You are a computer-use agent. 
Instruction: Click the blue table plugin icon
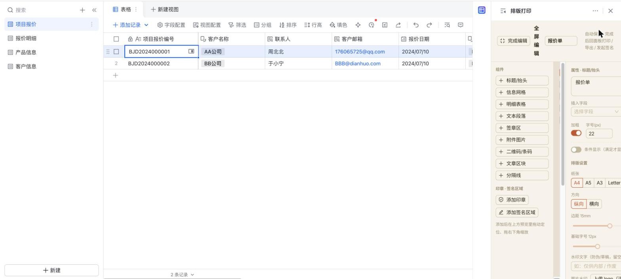pyautogui.click(x=482, y=10)
